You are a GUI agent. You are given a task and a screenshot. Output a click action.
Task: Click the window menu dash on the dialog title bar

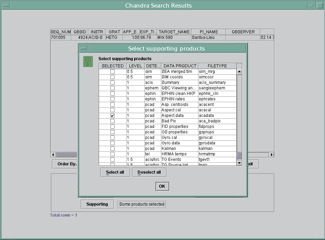coord(83,48)
